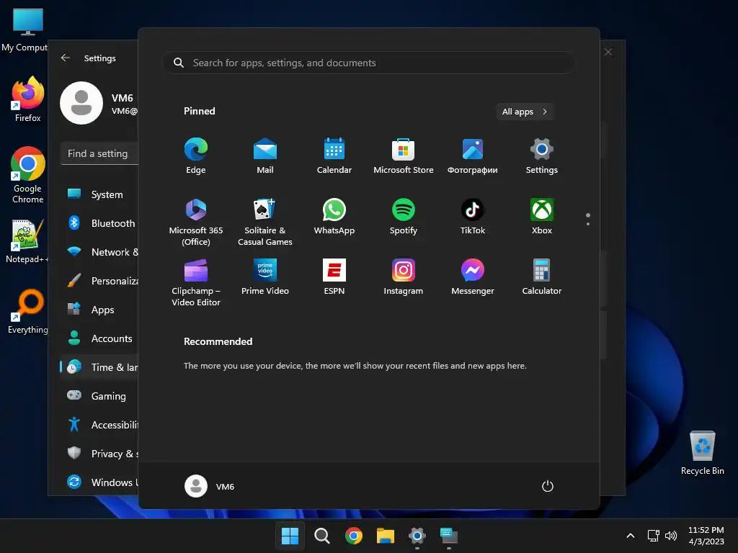This screenshot has width=738, height=553.
Task: Launch WhatsApp from pinned apps
Action: pyautogui.click(x=334, y=216)
